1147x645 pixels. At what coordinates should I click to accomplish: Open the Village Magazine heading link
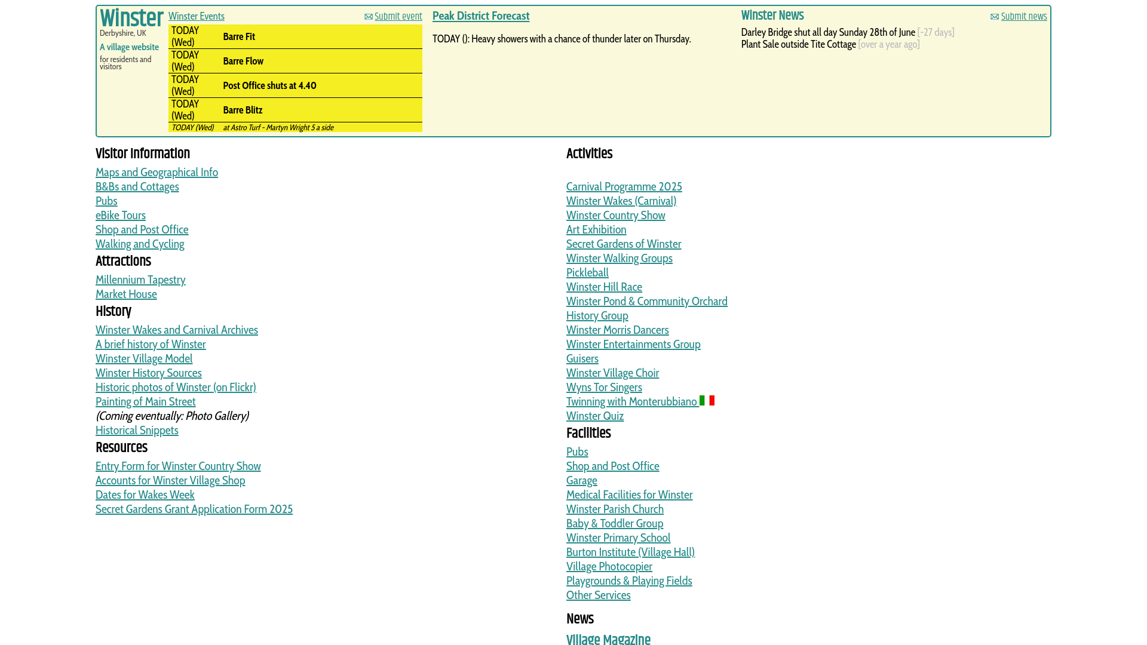tap(608, 638)
